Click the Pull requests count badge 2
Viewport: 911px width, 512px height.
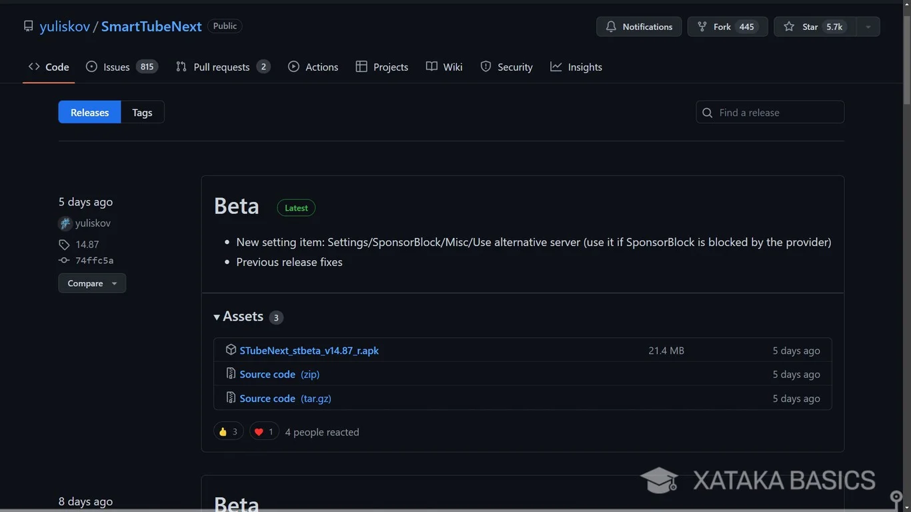coord(263,67)
